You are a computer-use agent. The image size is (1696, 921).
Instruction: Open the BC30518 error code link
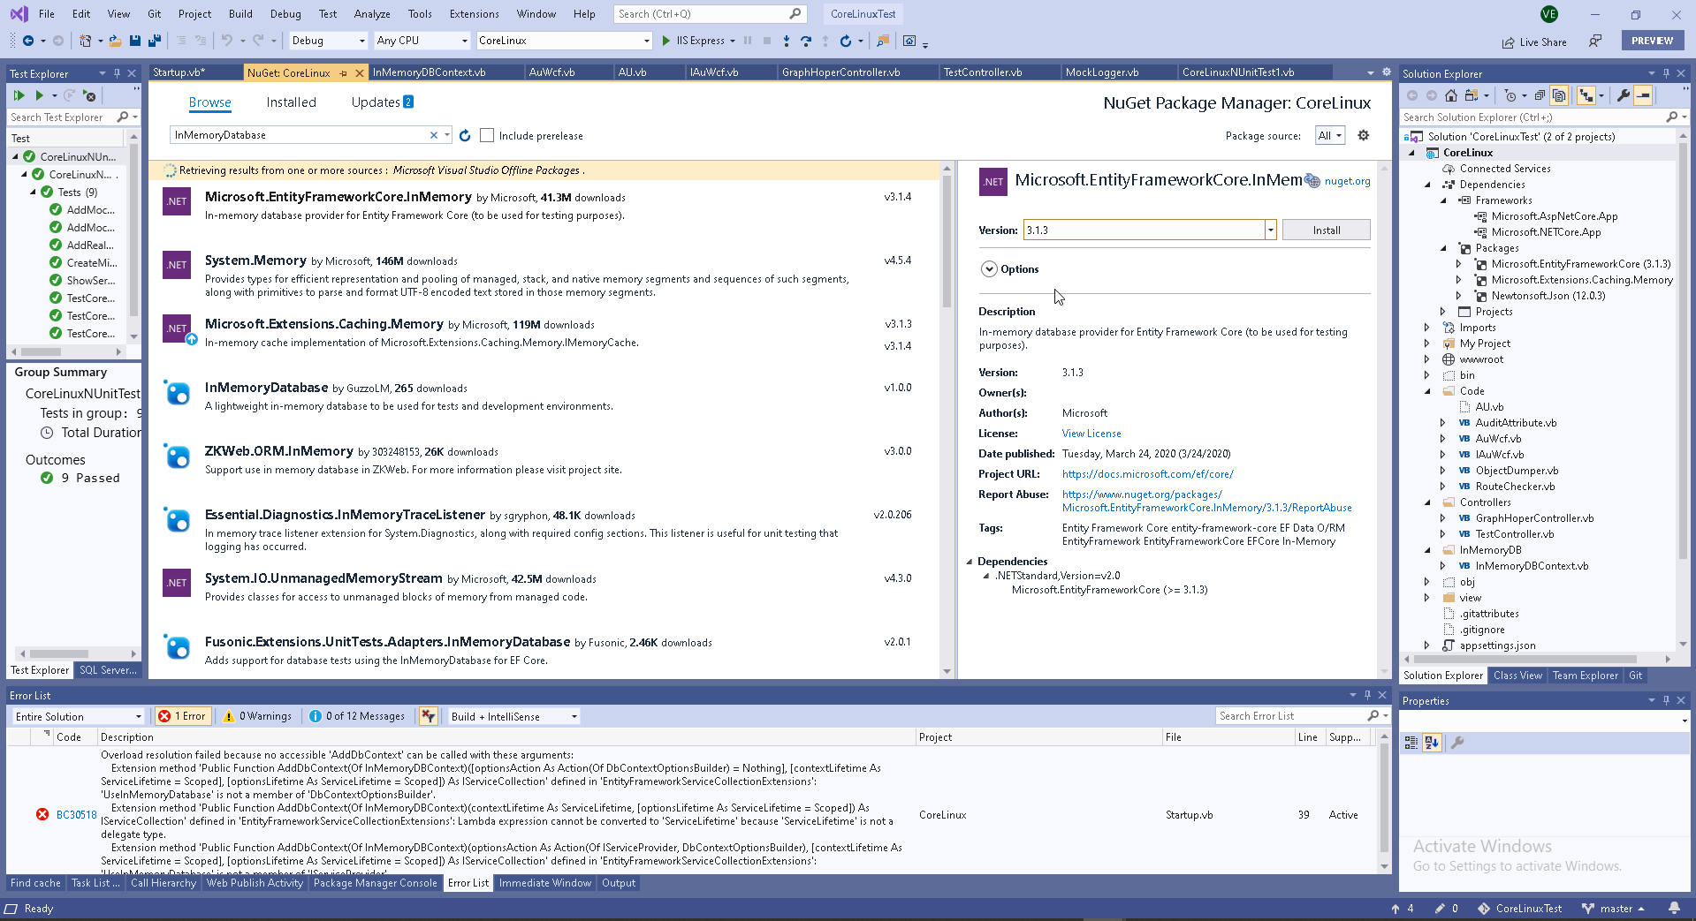(x=76, y=815)
